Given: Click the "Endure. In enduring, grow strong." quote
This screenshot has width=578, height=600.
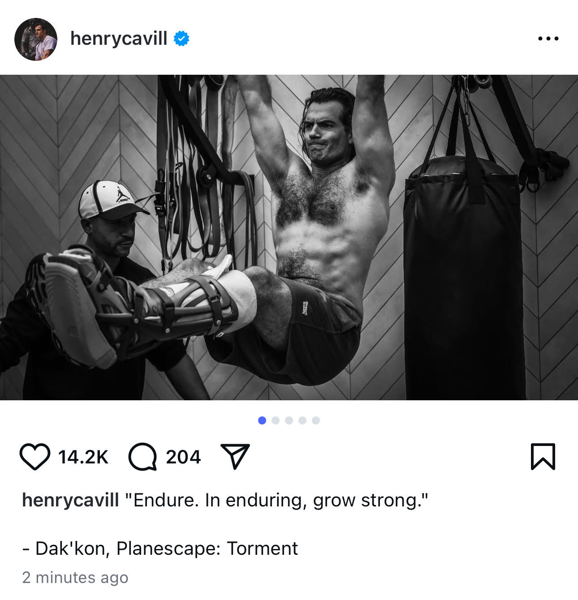Looking at the screenshot, I should pyautogui.click(x=276, y=500).
